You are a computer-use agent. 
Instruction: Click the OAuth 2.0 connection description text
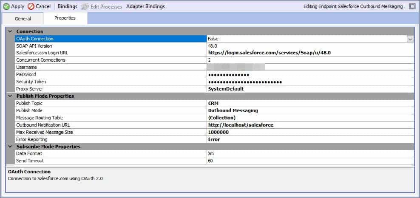55,178
